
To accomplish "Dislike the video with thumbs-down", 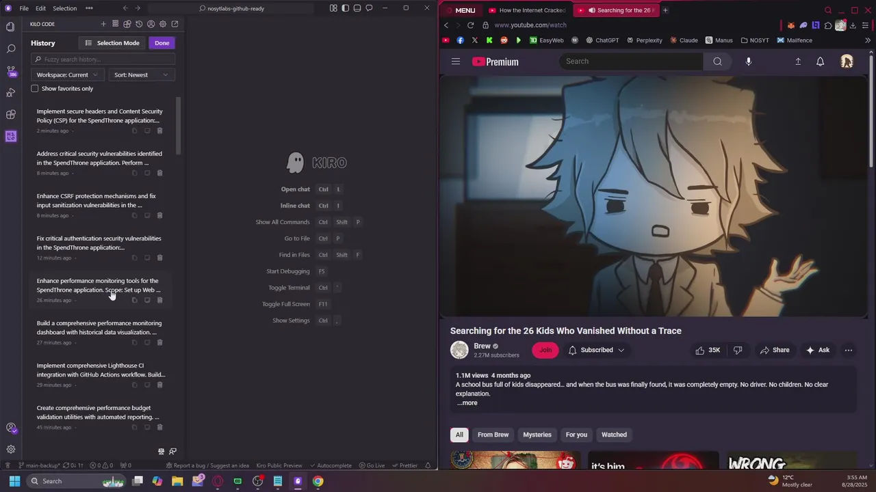I will click(738, 350).
